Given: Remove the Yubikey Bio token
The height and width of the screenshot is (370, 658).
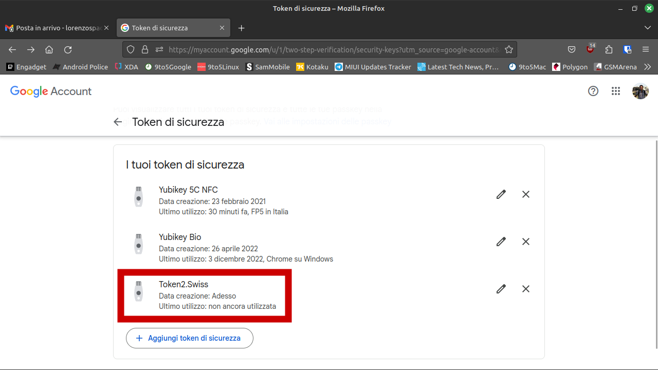Looking at the screenshot, I should [526, 242].
